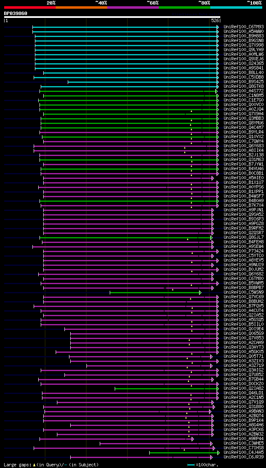Open hit UniRef100_A9BAN3
The image size is (266, 468).
tap(244, 411)
